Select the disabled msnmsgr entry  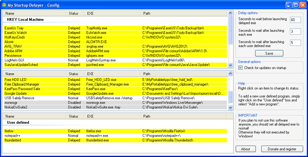coord(116,103)
